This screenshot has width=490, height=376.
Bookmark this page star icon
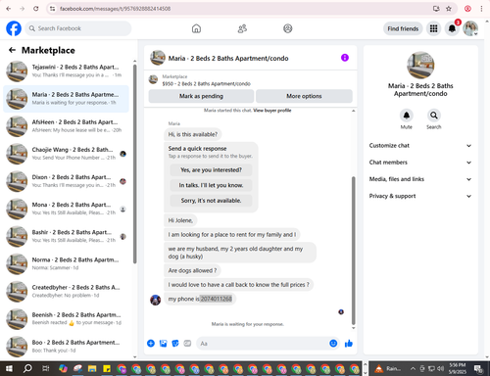449,9
